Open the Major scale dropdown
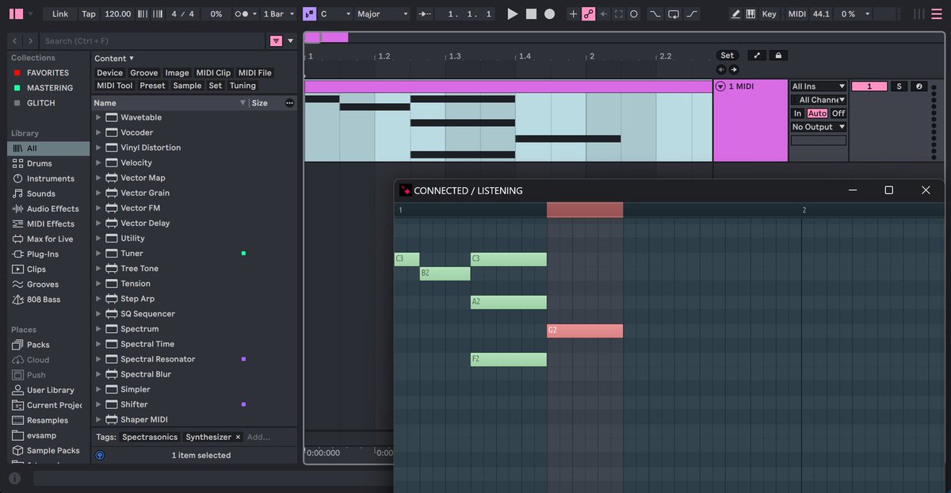Viewport: 951px width, 493px height. 382,14
